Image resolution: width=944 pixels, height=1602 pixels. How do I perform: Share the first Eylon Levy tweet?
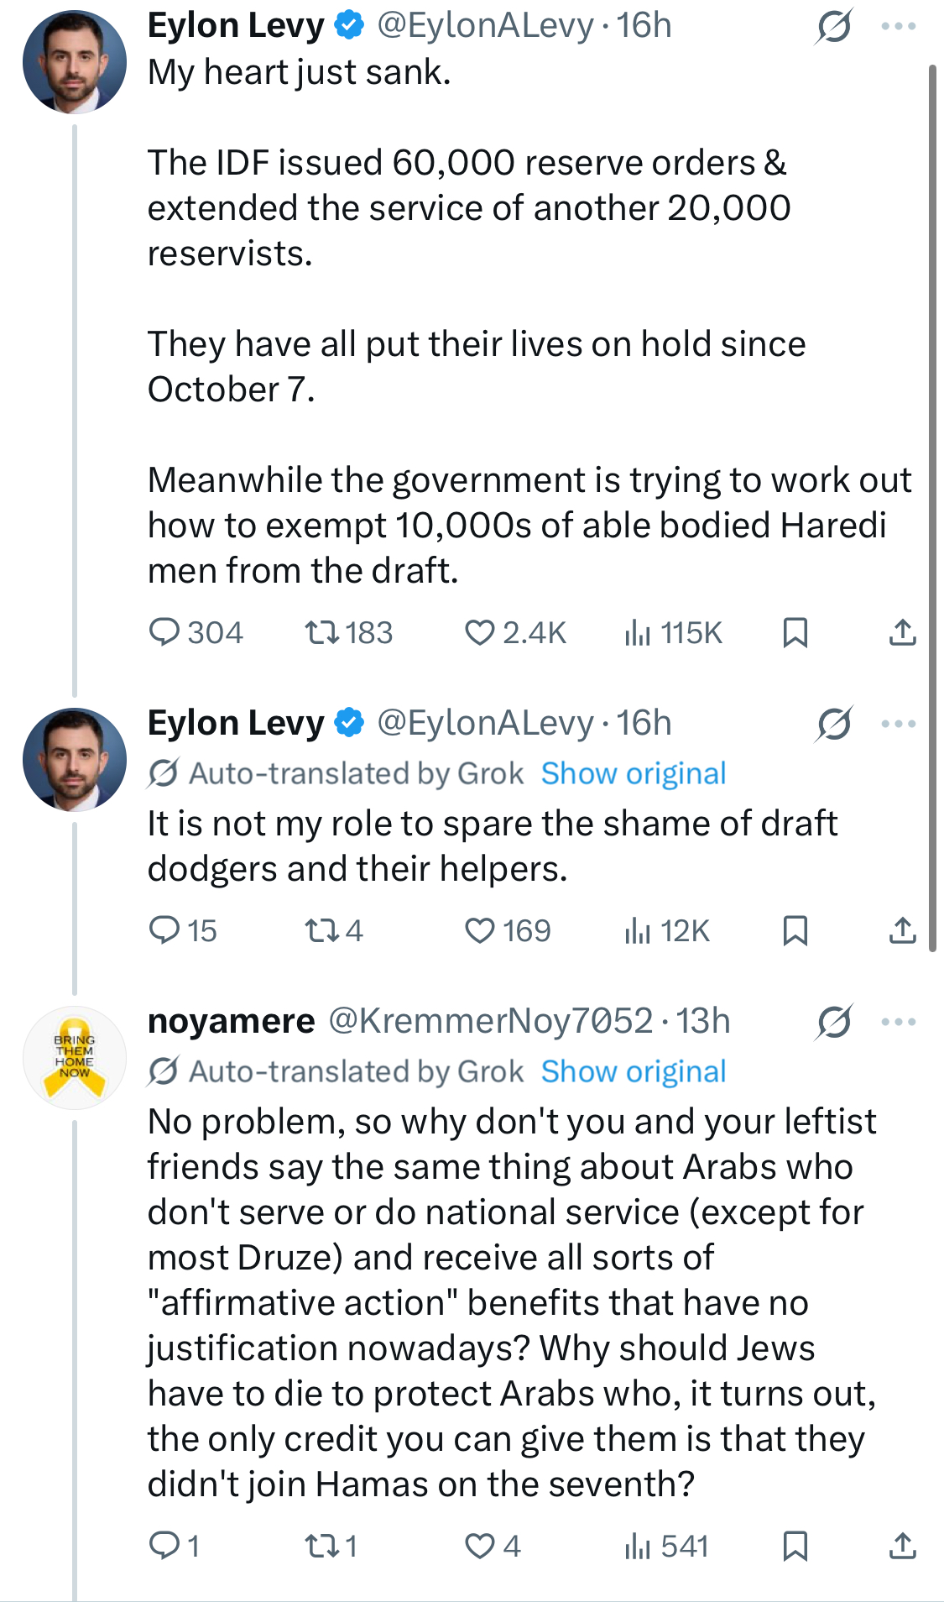[902, 632]
